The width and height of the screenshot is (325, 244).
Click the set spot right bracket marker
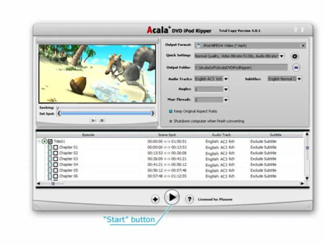[x=153, y=113]
